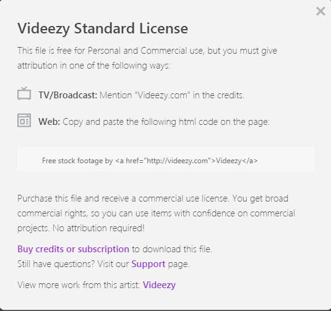This screenshot has height=311, width=331.
Task: Click the quoted Videezy.com text in credits line
Action: 162,95
